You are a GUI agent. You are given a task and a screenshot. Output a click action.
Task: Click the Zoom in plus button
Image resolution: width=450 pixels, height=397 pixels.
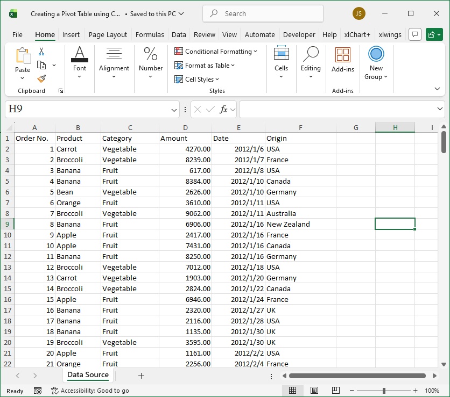(415, 391)
